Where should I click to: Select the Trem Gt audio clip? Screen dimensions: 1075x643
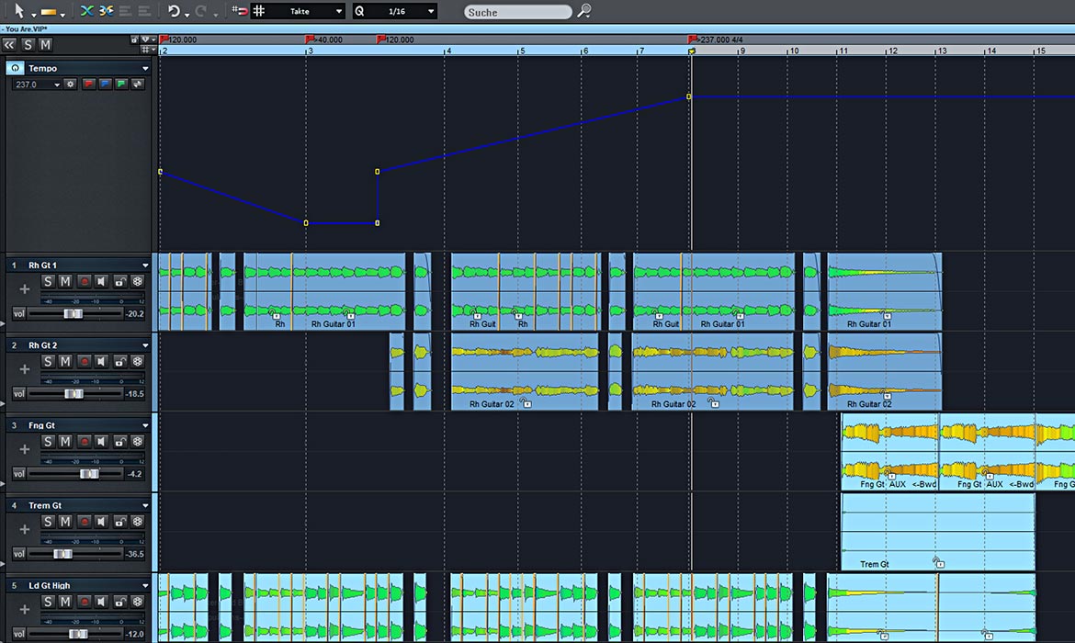pyautogui.click(x=938, y=532)
